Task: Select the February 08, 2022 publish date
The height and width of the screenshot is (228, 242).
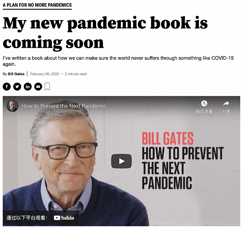Action: click(45, 74)
